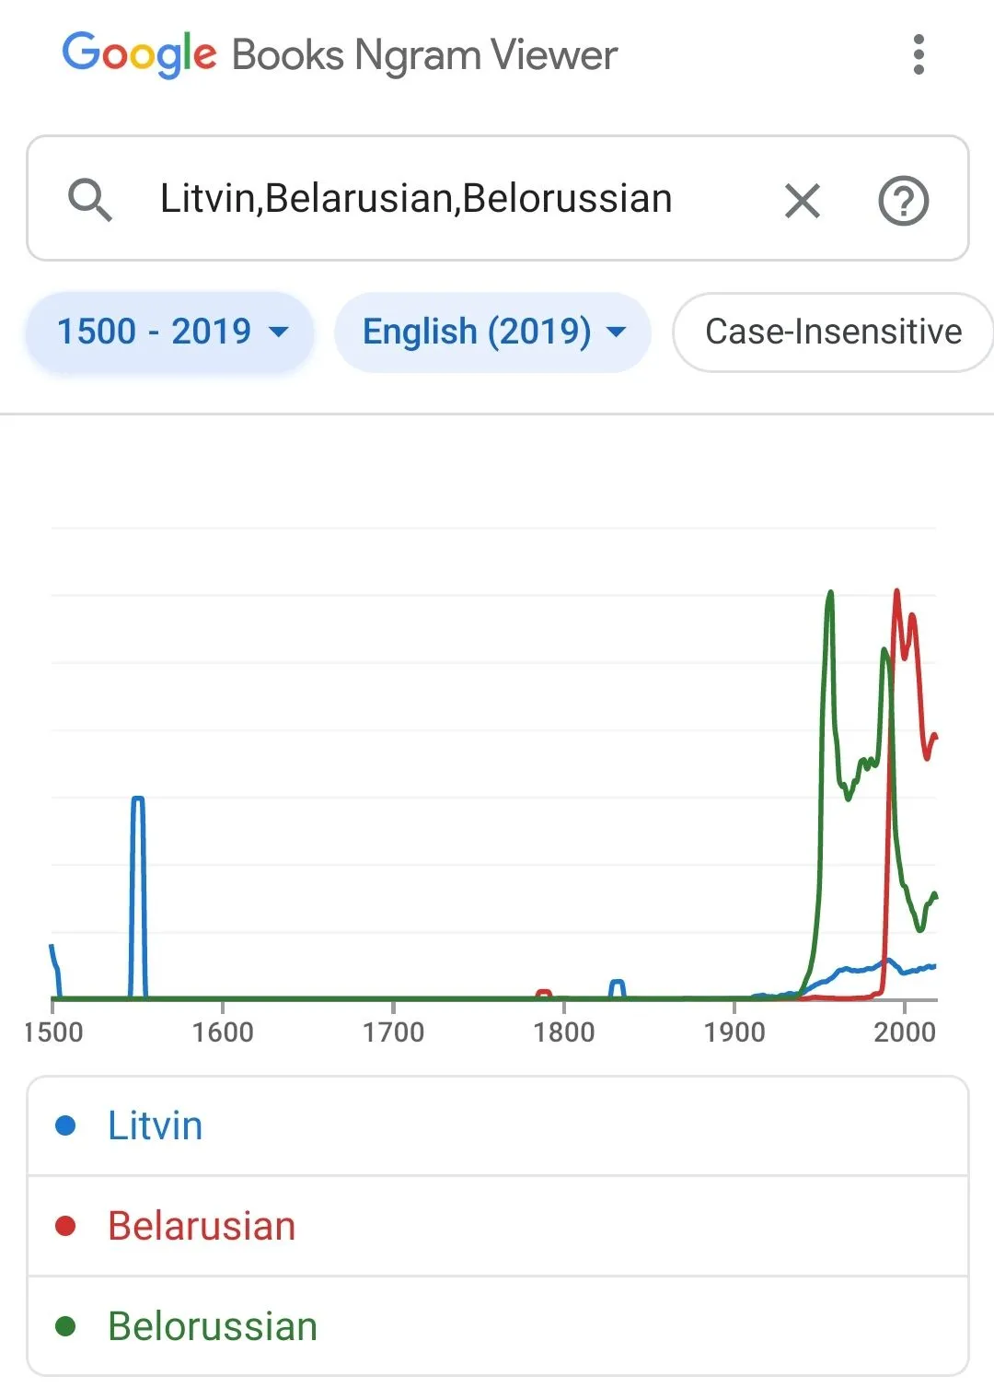Click the search magnifier icon
994x1399 pixels.
tap(90, 200)
